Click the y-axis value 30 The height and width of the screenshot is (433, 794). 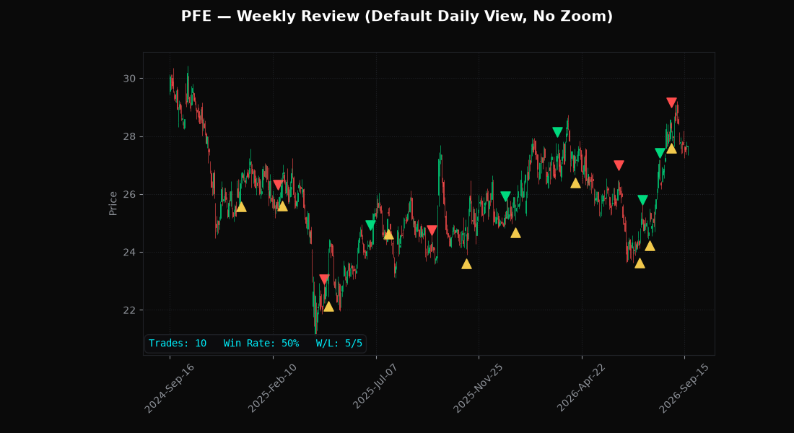tap(129, 79)
